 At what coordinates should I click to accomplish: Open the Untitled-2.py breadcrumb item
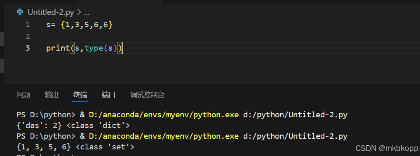click(x=51, y=12)
